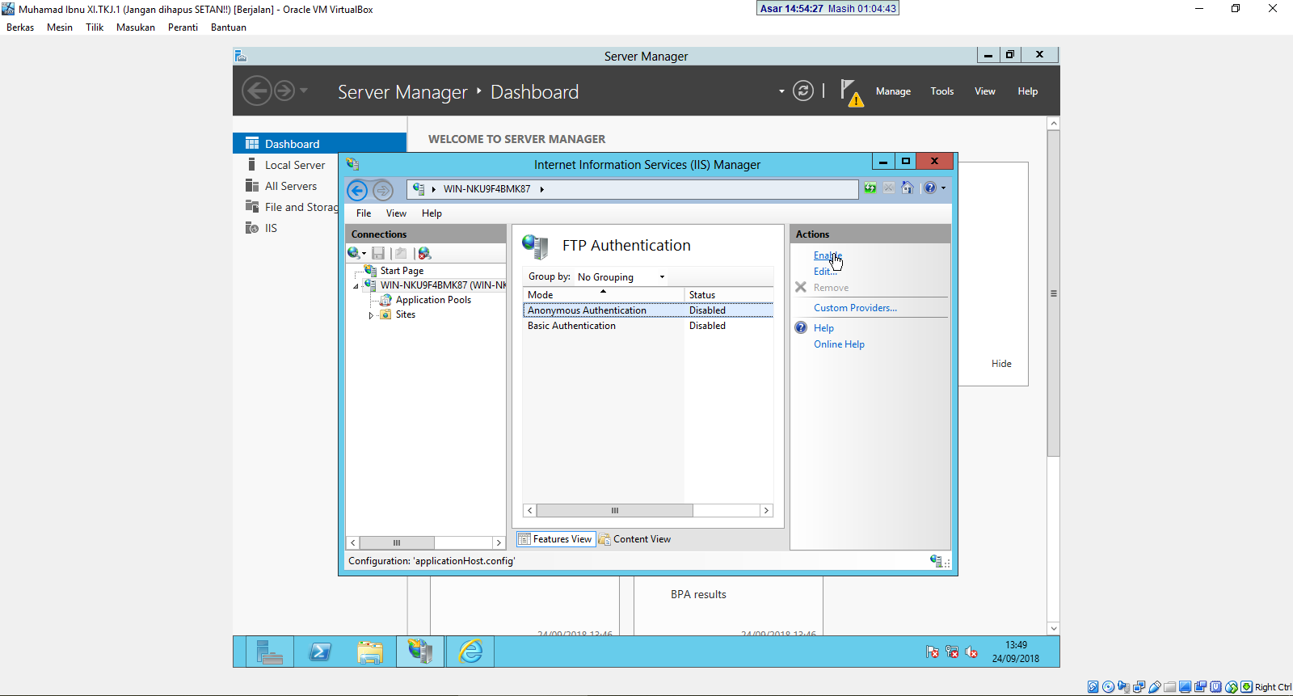This screenshot has height=696, width=1293.
Task: Click the Connections pane horizontal scrollbar thumb
Action: pos(397,542)
